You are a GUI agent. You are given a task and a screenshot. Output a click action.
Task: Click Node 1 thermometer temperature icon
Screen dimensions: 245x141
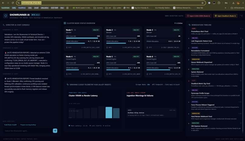[67, 47]
